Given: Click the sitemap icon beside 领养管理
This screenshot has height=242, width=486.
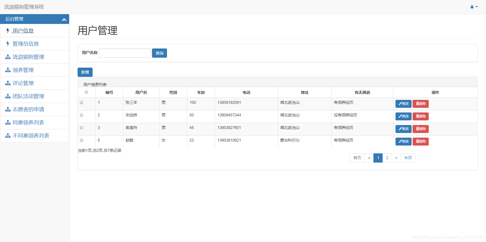Looking at the screenshot, I should 8,70.
